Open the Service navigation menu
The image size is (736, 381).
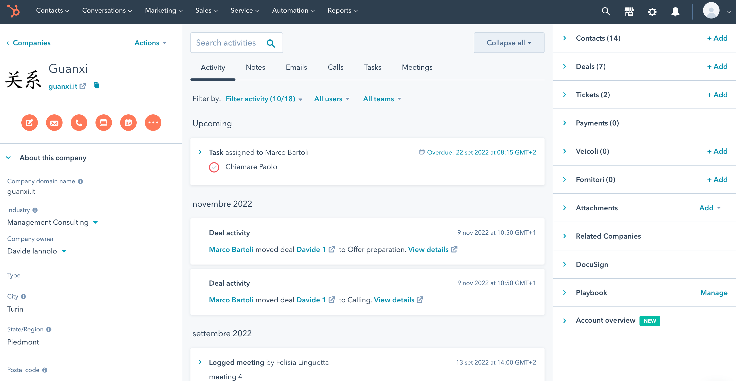(245, 11)
